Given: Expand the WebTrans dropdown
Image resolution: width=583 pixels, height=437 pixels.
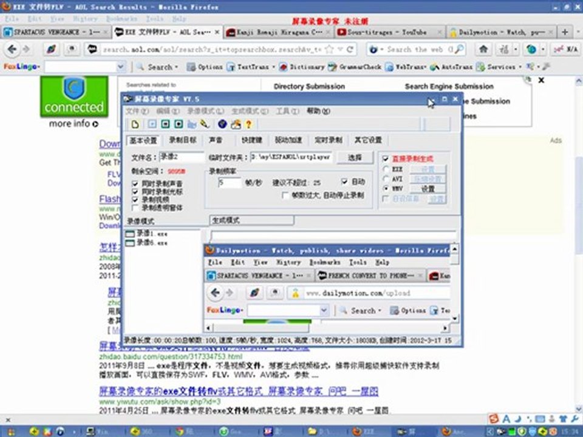Looking at the screenshot, I should pyautogui.click(x=424, y=67).
